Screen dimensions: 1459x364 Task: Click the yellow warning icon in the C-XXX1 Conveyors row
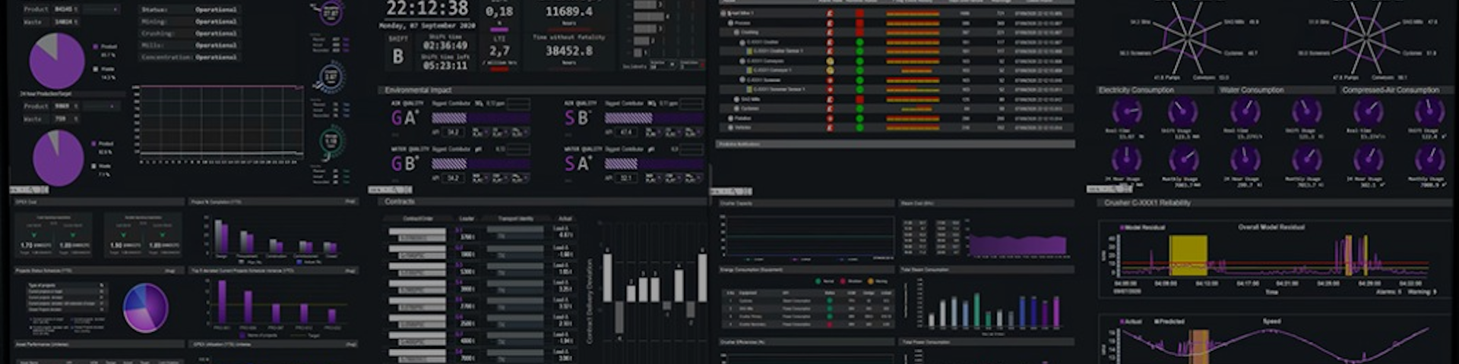[830, 61]
